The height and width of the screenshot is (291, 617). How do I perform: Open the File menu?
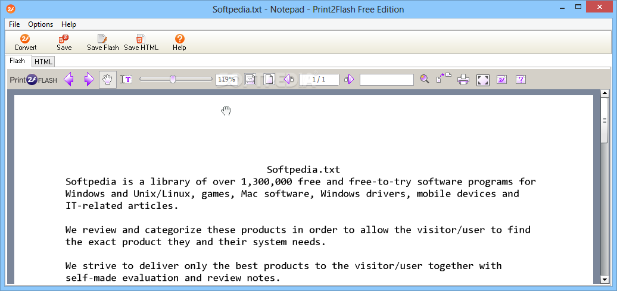(14, 24)
